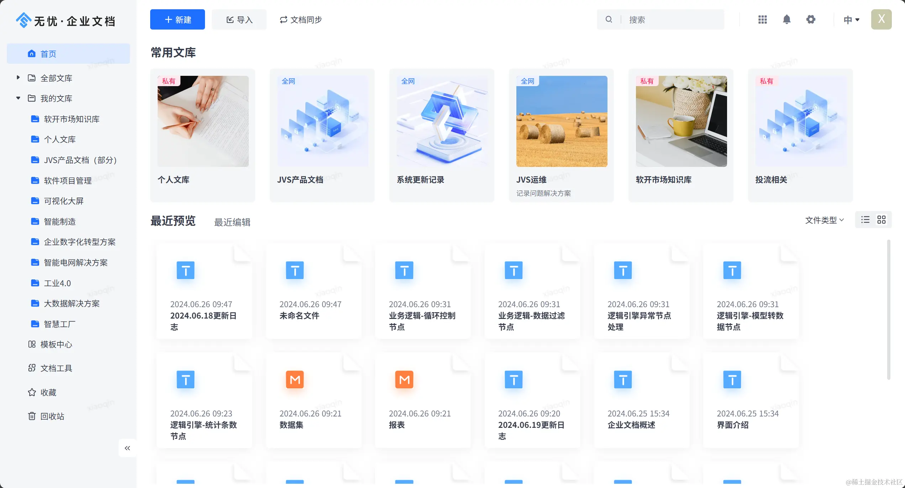Open 文档工具 in the sidebar
The image size is (905, 488).
coord(56,368)
